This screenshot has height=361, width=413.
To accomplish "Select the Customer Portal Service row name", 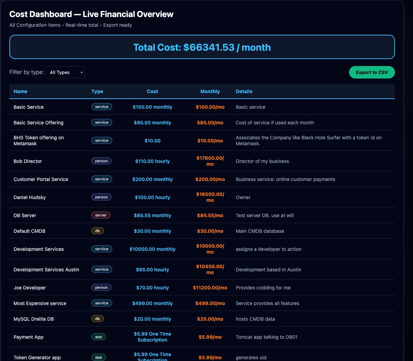I will (41, 179).
